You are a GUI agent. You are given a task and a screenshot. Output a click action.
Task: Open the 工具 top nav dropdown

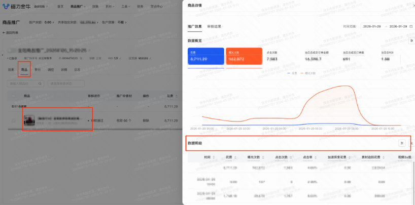[x=126, y=7]
